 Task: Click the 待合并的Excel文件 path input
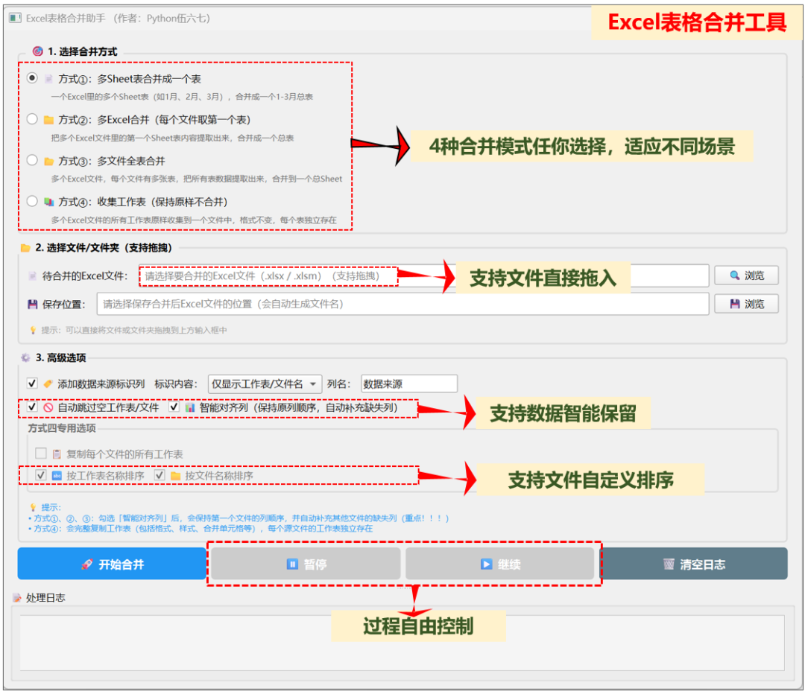423,276
